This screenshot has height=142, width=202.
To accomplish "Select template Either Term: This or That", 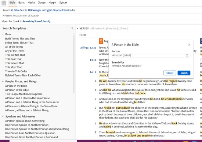I will [19, 42].
